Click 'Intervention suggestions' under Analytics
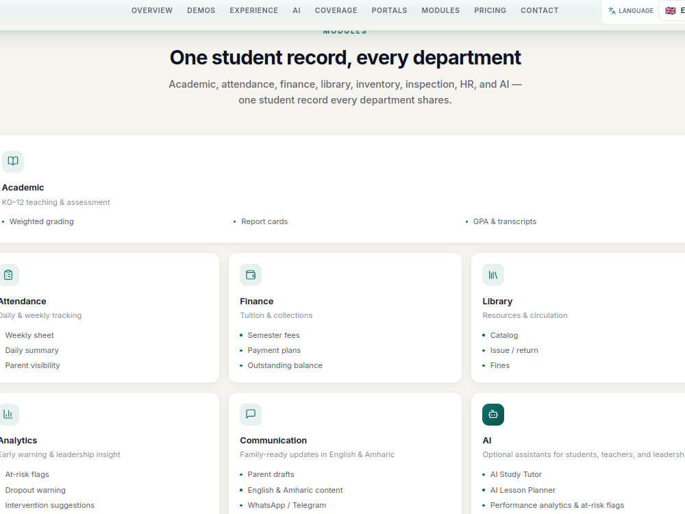Viewport: 685px width, 514px height. point(50,505)
